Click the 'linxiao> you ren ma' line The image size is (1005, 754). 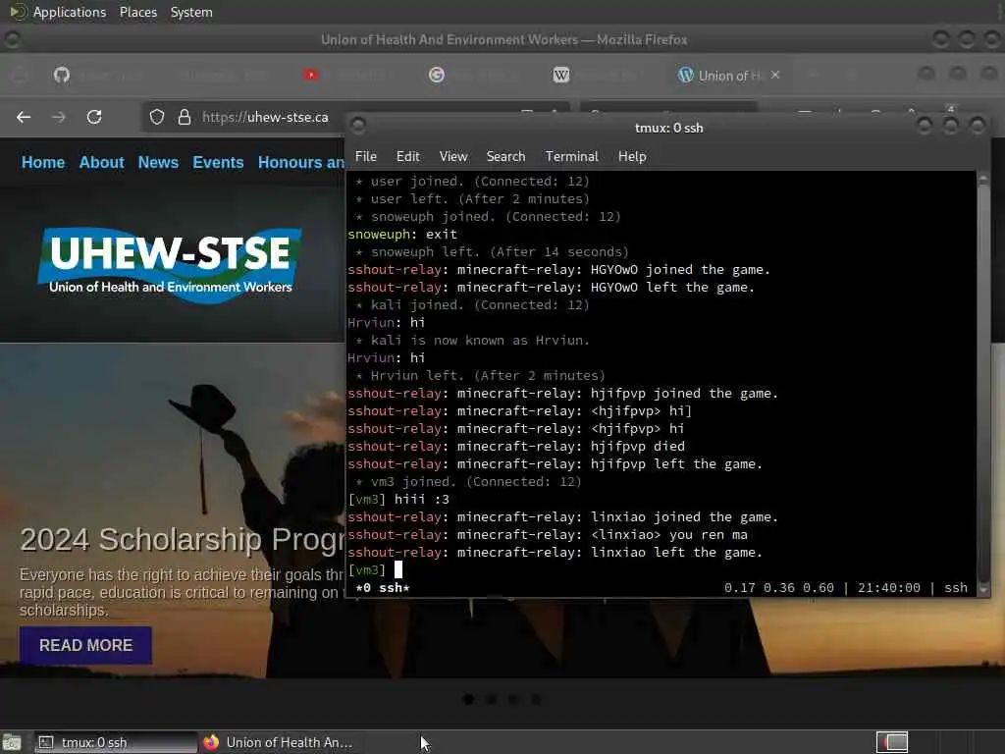[x=548, y=534]
